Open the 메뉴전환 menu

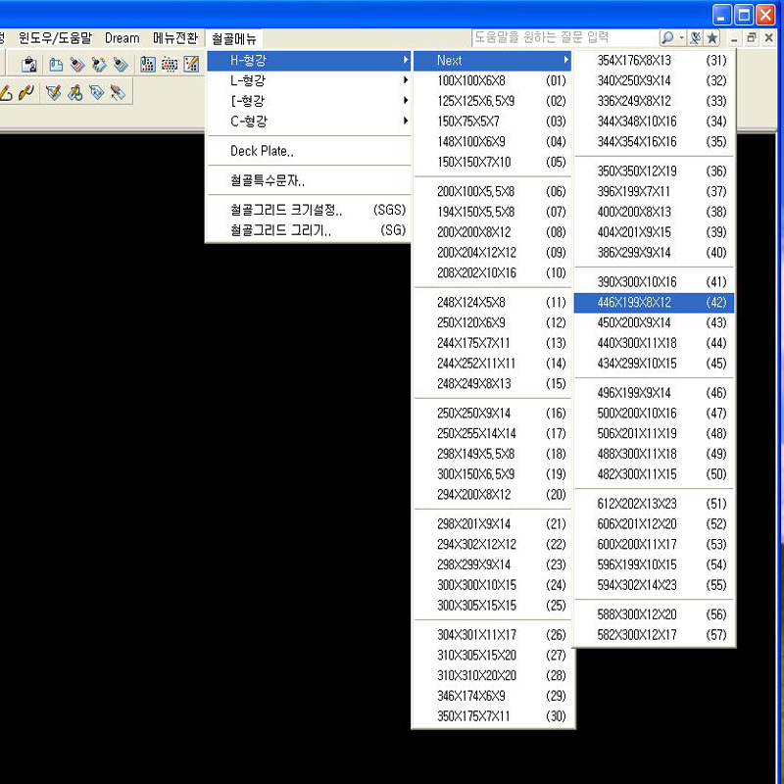pos(175,38)
